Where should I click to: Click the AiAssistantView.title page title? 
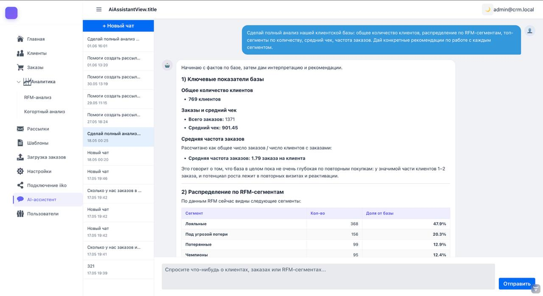pos(132,9)
